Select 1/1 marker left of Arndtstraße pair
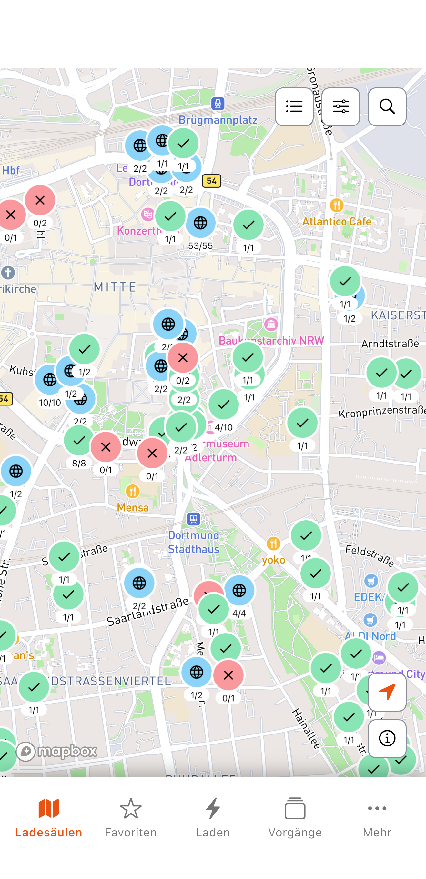Image resolution: width=426 pixels, height=879 pixels. [x=381, y=373]
